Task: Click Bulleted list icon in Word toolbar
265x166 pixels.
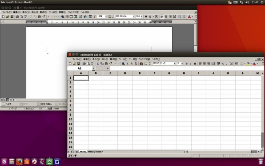Action: [x=184, y=16]
